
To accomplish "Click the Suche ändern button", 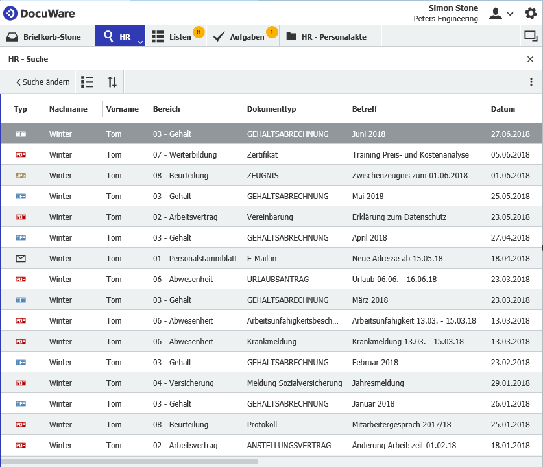I will [x=43, y=82].
